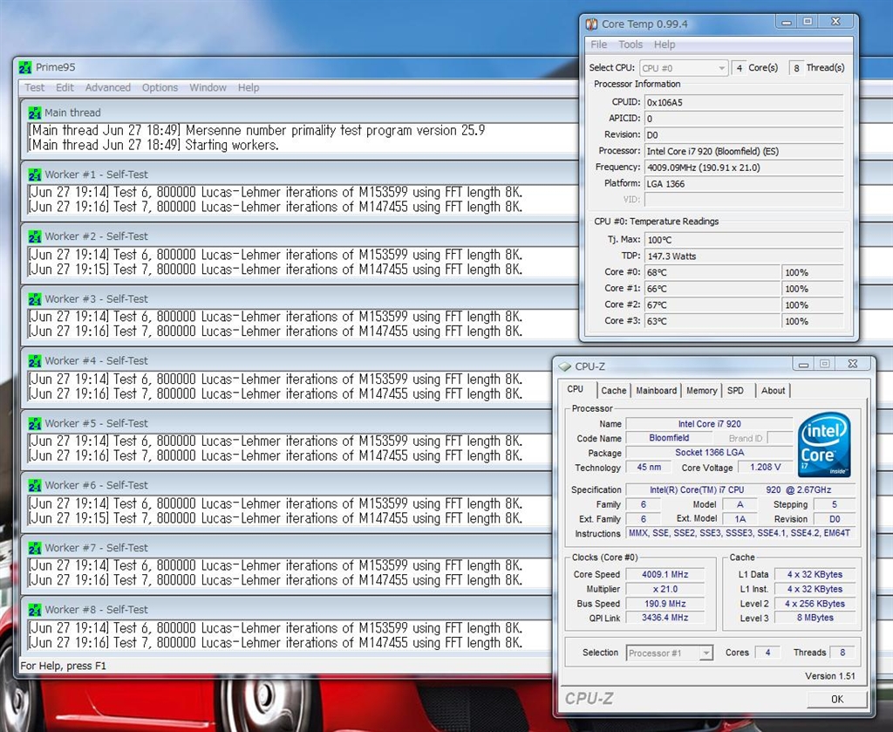Open the Help menu in Core Temp
The width and height of the screenshot is (893, 732).
click(x=664, y=44)
